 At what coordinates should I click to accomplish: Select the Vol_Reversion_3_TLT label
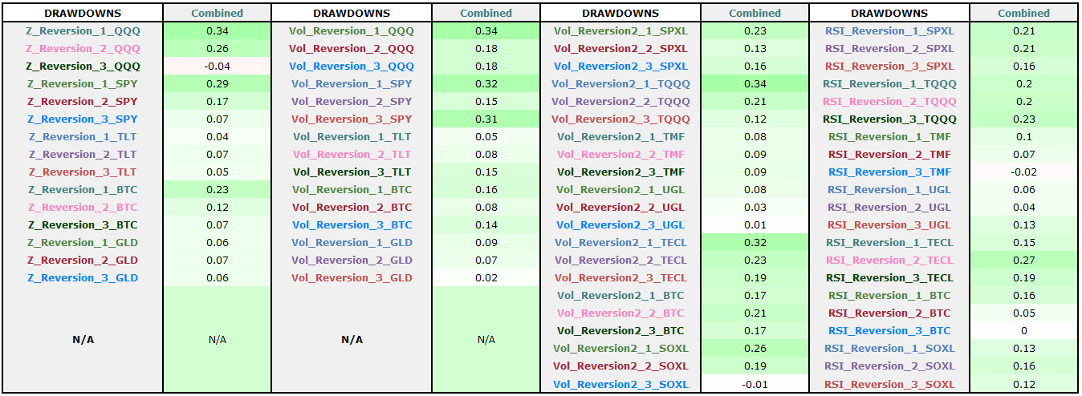352,172
